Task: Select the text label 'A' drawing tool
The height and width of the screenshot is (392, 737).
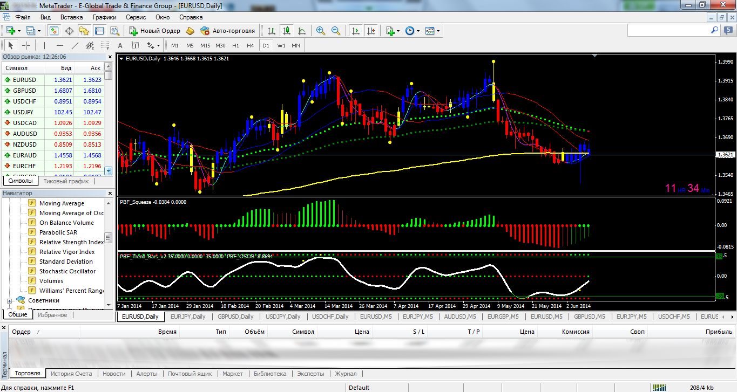Action: click(120, 45)
